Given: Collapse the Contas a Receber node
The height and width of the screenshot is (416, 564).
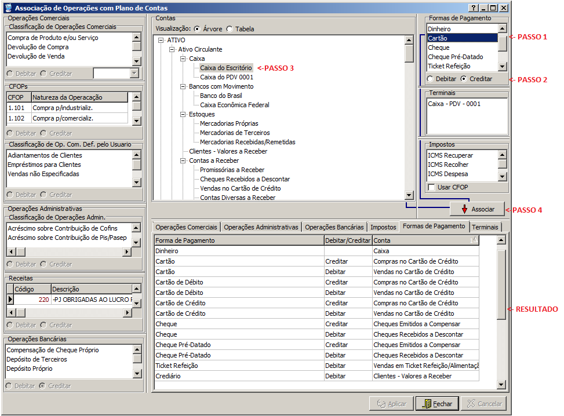Looking at the screenshot, I should 183,161.
